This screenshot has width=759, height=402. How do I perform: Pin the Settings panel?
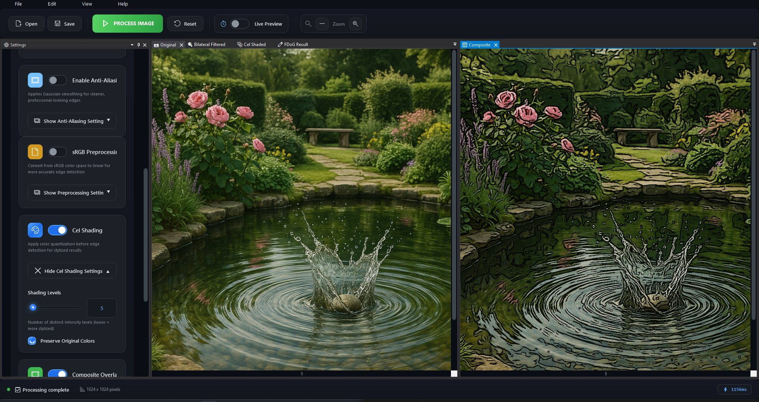coord(138,45)
